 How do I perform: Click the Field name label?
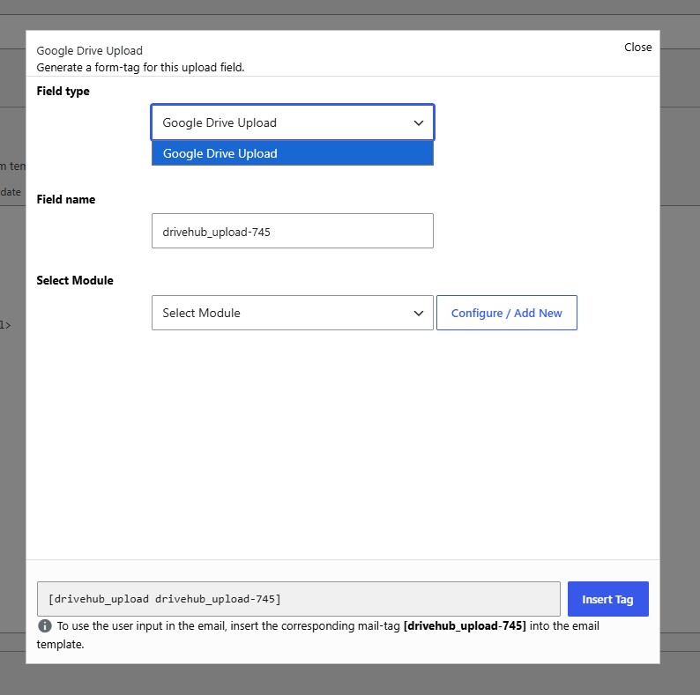click(x=66, y=199)
